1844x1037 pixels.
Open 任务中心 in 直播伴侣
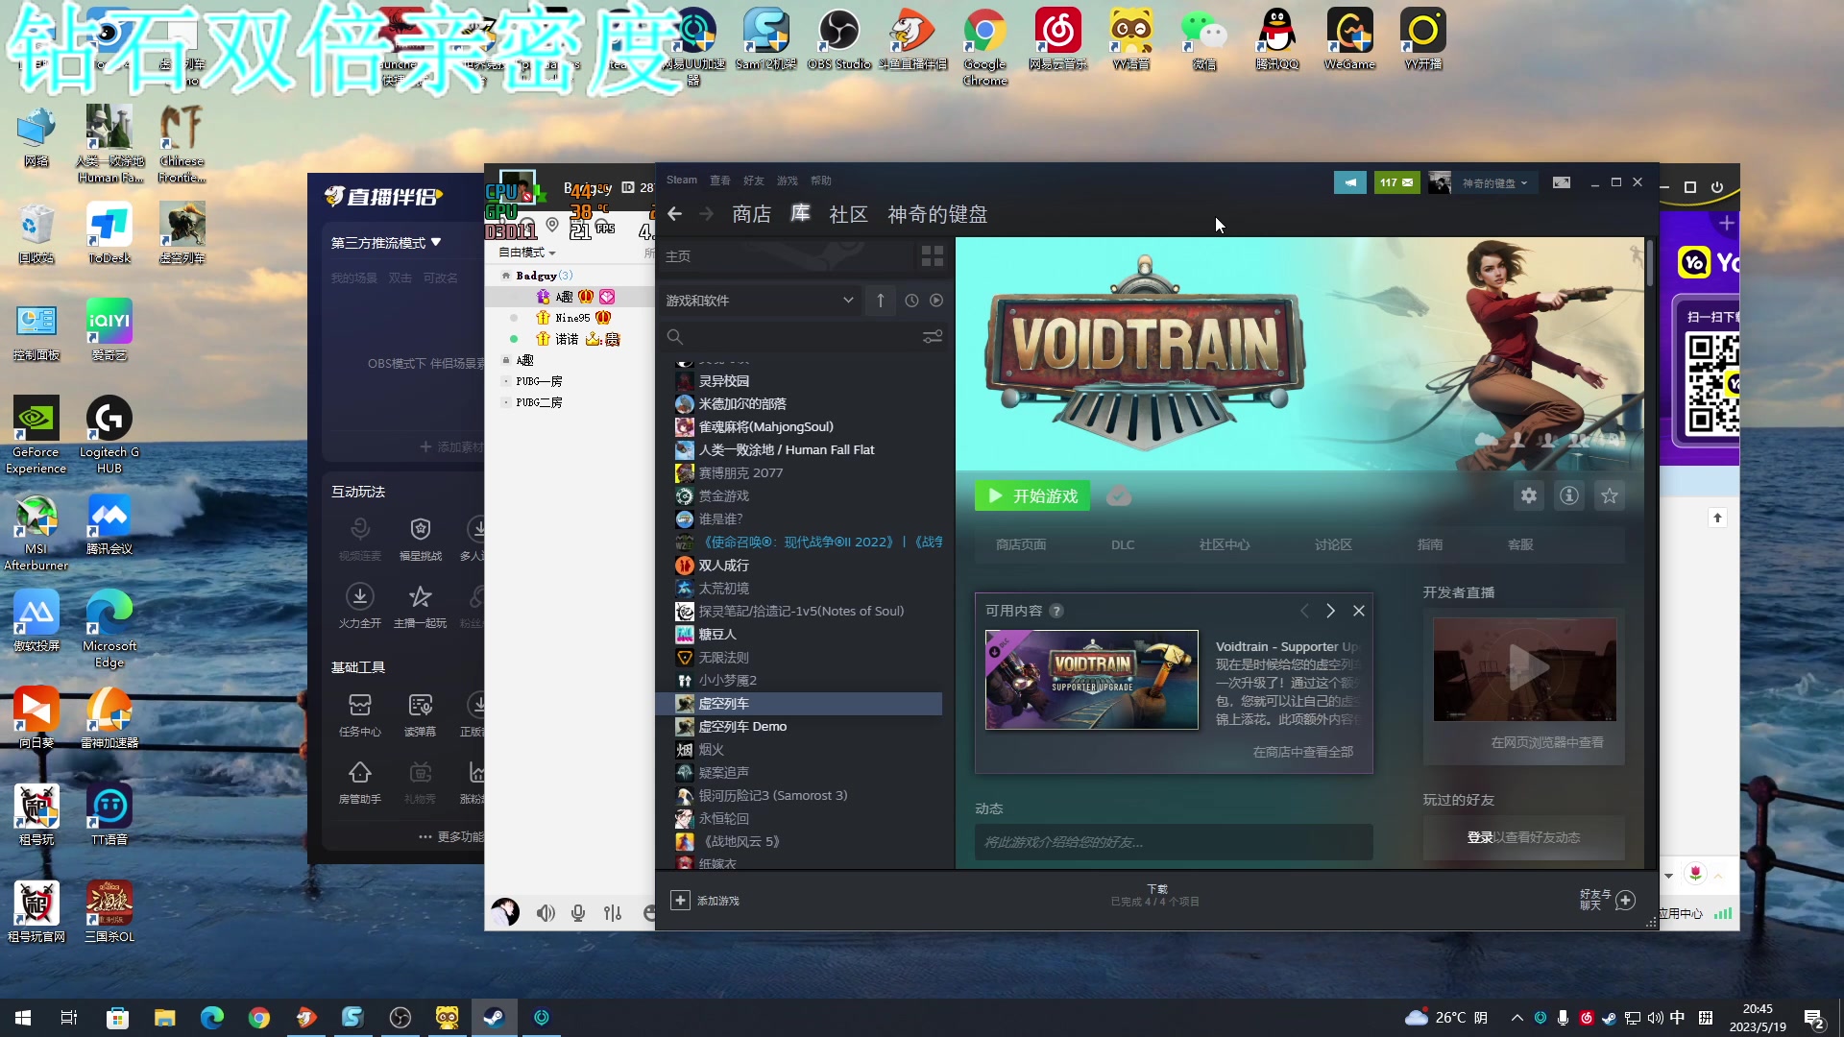pos(360,714)
